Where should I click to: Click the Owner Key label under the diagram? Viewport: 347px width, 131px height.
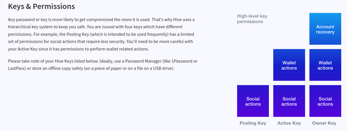(324, 123)
